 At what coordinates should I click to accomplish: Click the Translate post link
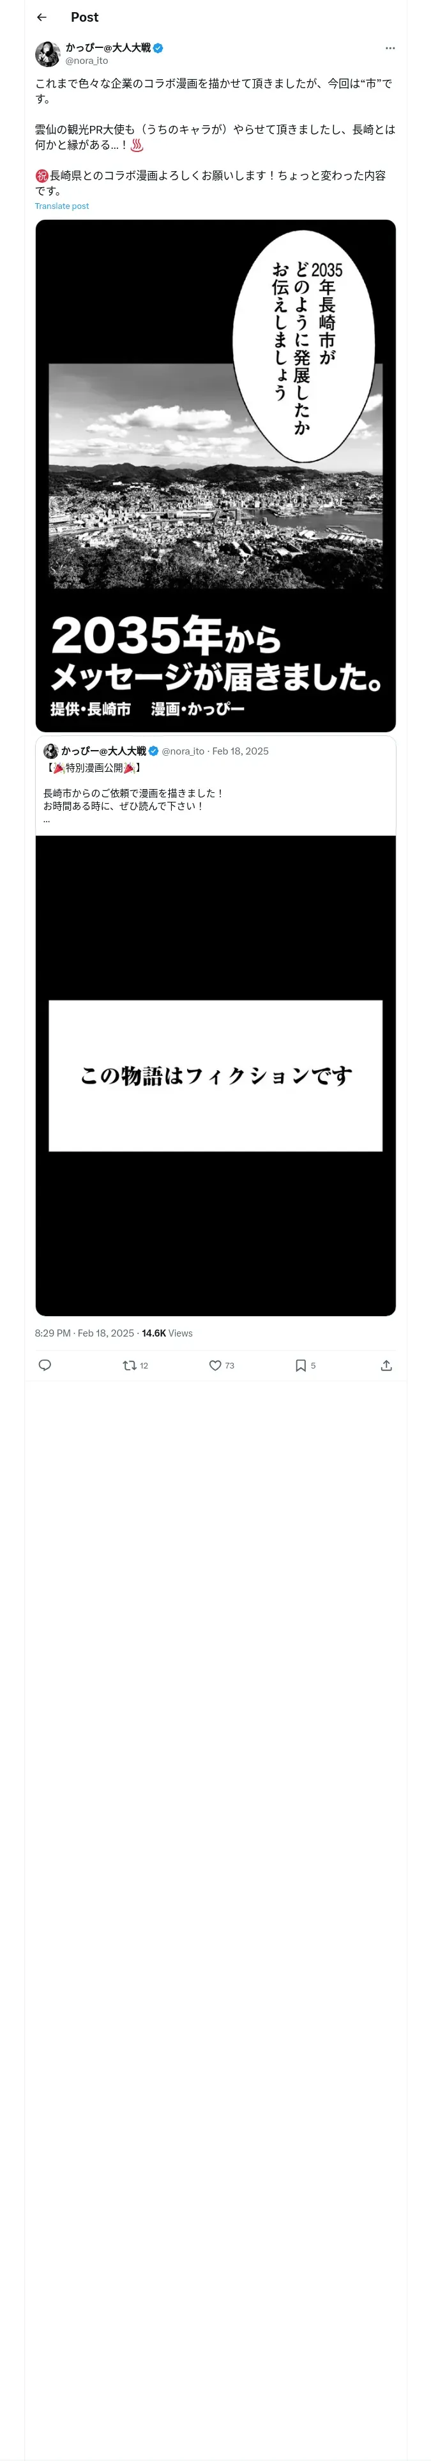click(x=61, y=206)
